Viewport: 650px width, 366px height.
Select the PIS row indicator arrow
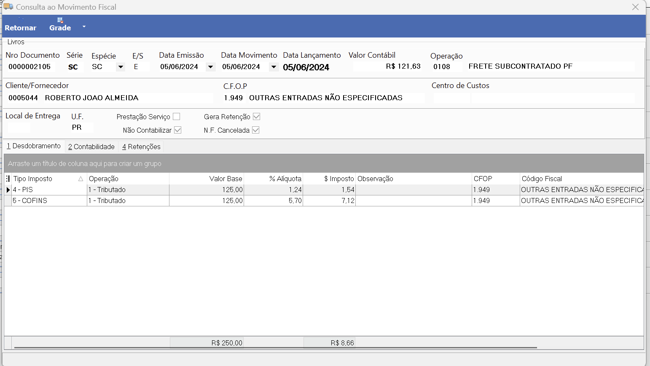(x=8, y=190)
